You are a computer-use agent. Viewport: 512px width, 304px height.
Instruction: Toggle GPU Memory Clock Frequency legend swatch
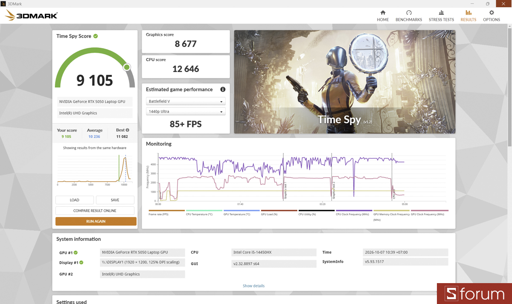coord(392,210)
